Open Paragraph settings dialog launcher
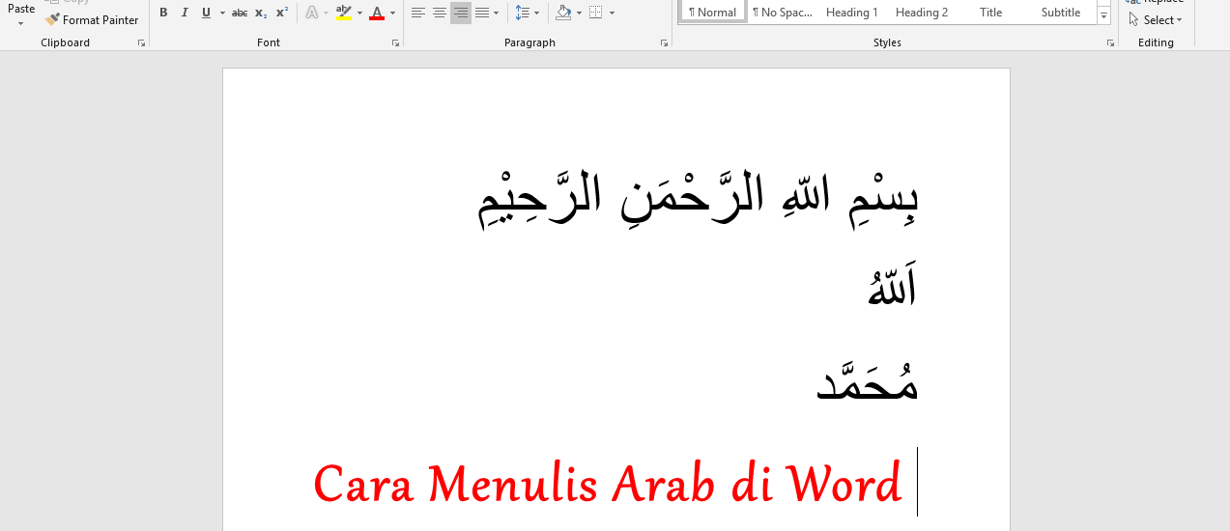The height and width of the screenshot is (531, 1230). [664, 43]
